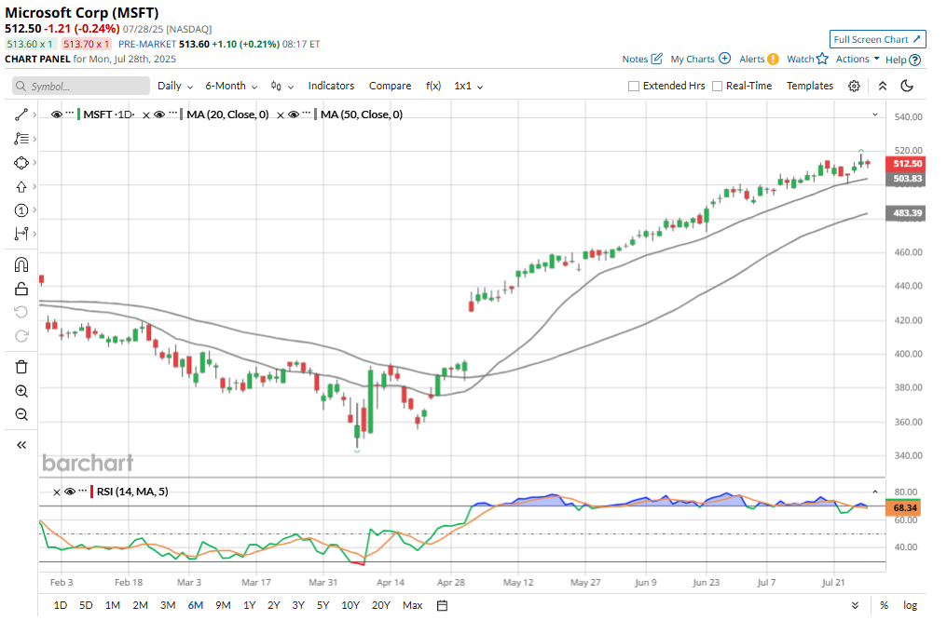947x634 pixels.
Task: Remove the RSI (14, MA, 5) indicator
Action: pyautogui.click(x=57, y=492)
